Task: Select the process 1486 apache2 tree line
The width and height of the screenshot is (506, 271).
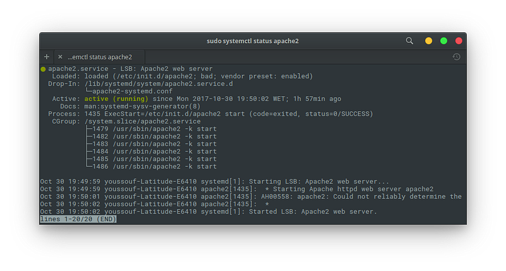Action: point(152,166)
